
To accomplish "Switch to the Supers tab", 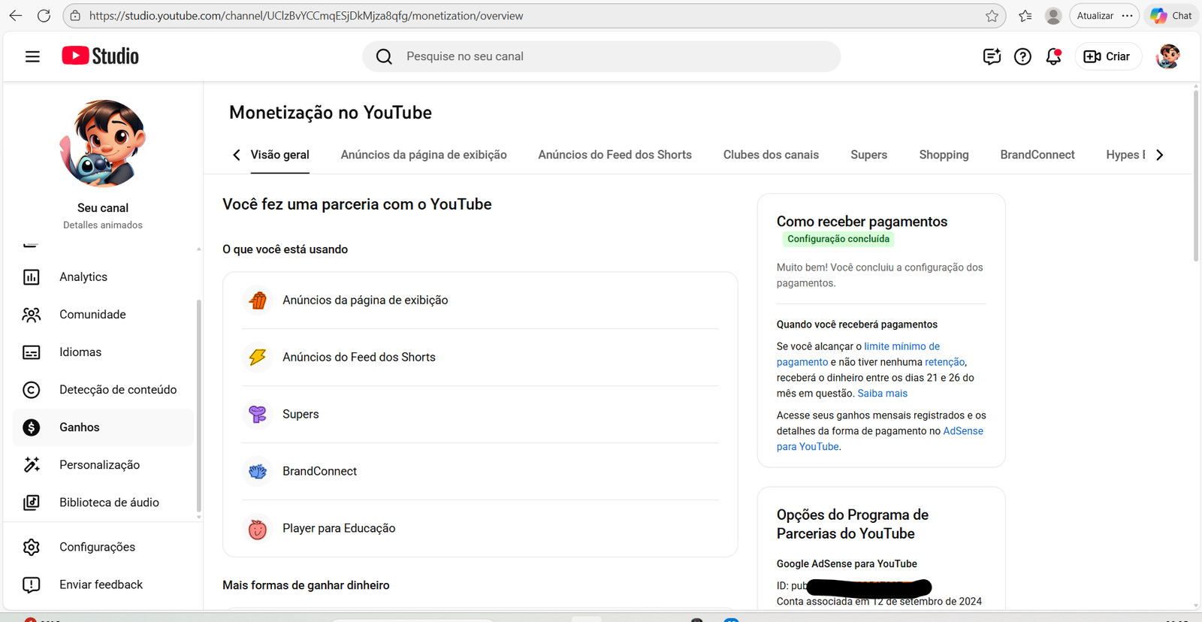I will (868, 155).
